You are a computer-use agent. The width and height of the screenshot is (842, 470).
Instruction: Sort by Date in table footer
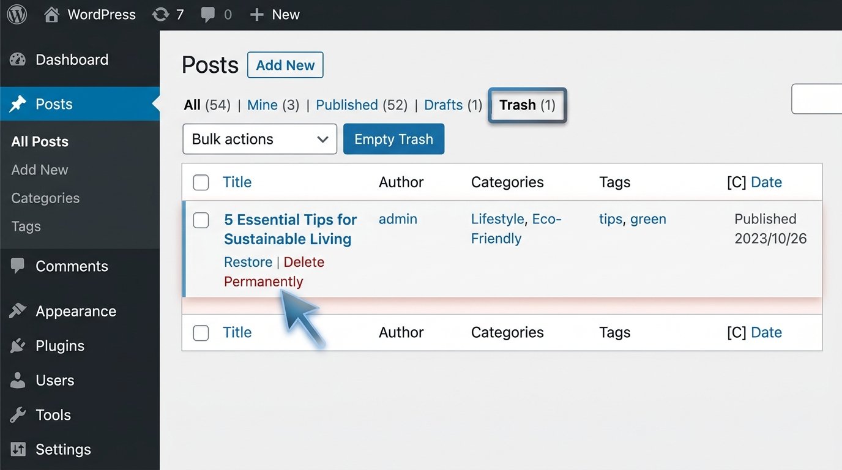click(x=766, y=332)
